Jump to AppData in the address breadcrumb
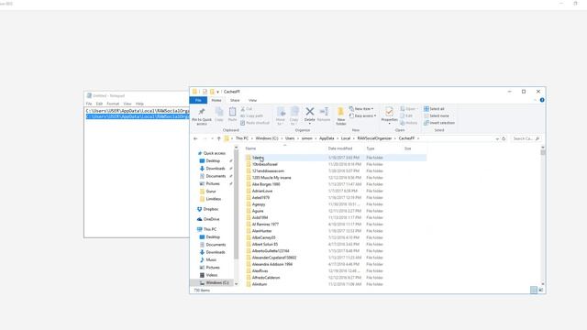The image size is (587, 330). coord(327,138)
